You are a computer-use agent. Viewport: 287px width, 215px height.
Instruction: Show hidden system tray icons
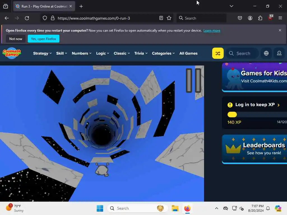pyautogui.click(x=217, y=208)
